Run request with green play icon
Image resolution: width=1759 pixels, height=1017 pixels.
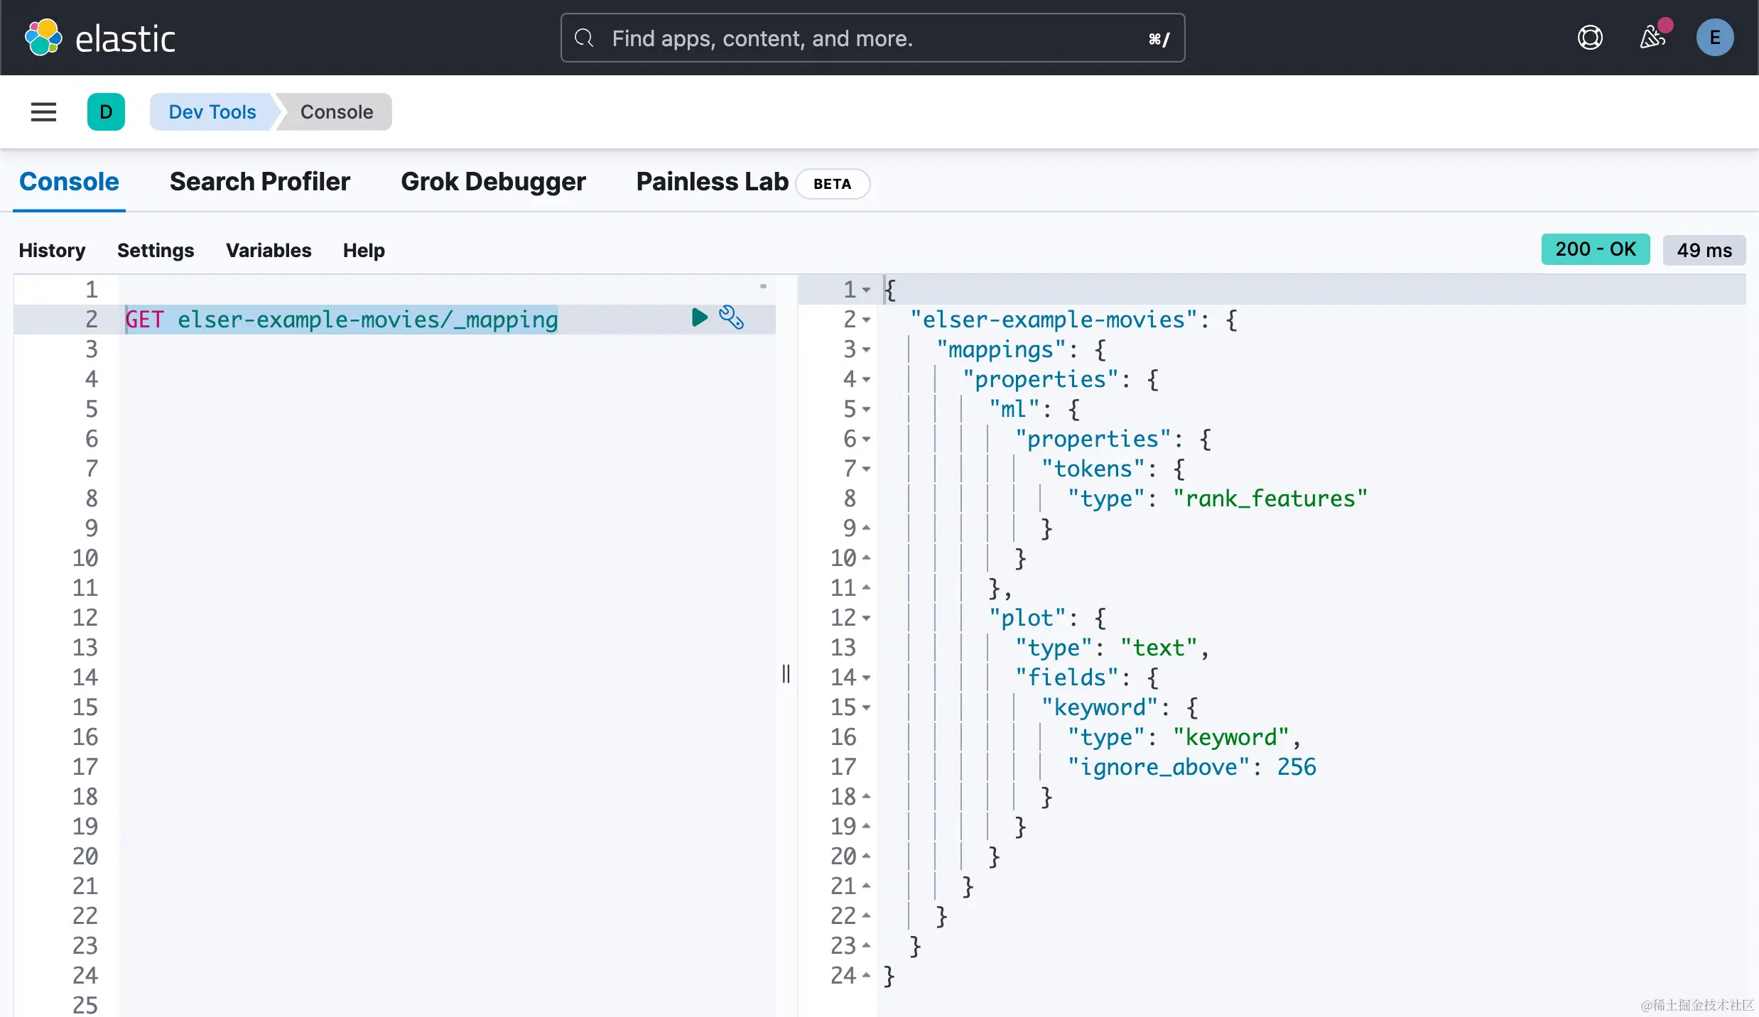[x=699, y=317]
